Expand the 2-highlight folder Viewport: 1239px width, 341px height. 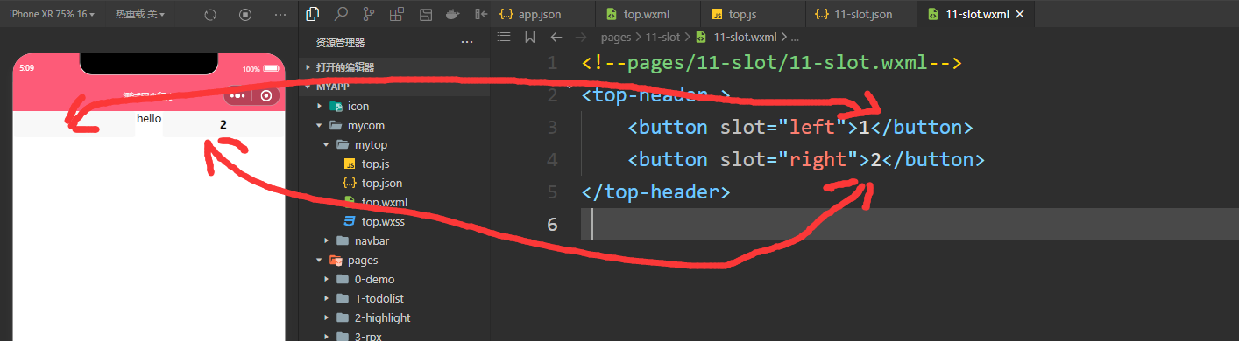(394, 317)
